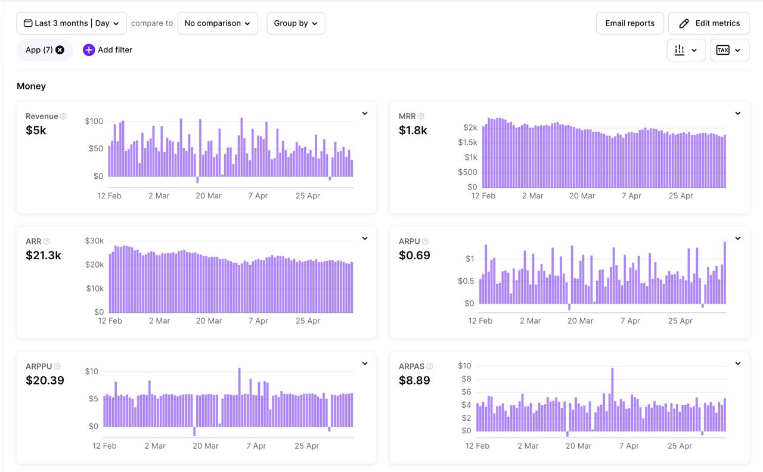This screenshot has width=763, height=472.
Task: Open the No comparison dropdown
Action: click(x=218, y=23)
